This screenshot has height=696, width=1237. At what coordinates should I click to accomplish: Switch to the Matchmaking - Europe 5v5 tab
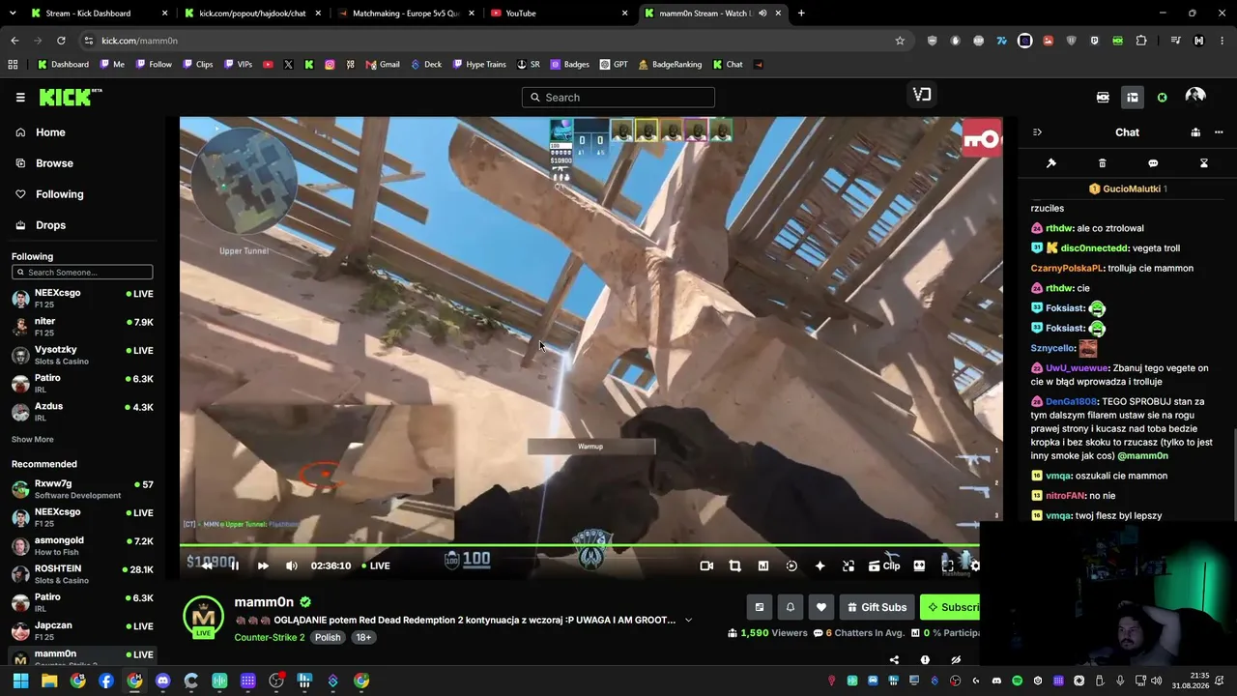405,14
